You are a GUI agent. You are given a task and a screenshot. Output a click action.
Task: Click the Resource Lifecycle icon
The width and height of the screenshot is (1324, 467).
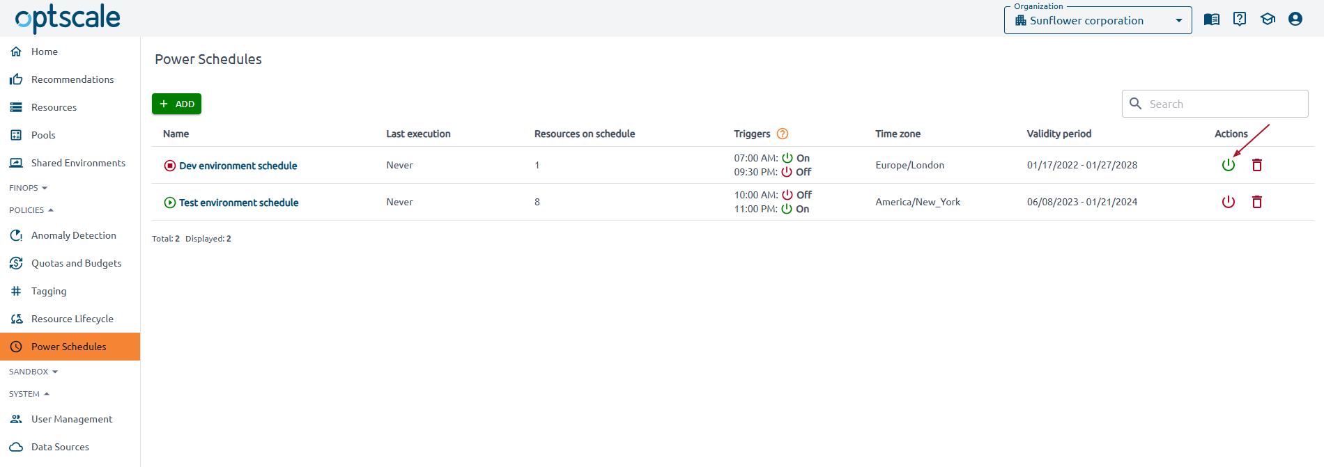(16, 319)
